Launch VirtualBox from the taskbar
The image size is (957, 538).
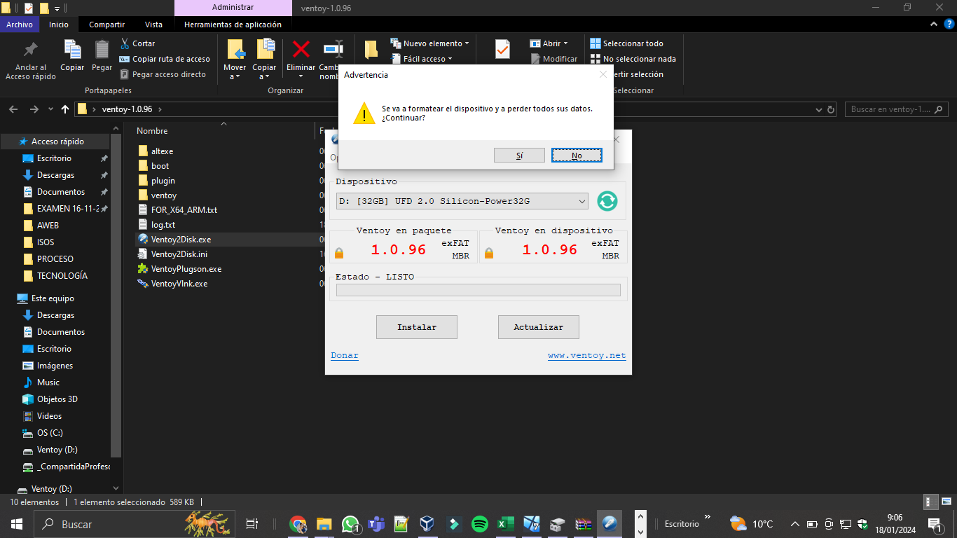pos(426,524)
